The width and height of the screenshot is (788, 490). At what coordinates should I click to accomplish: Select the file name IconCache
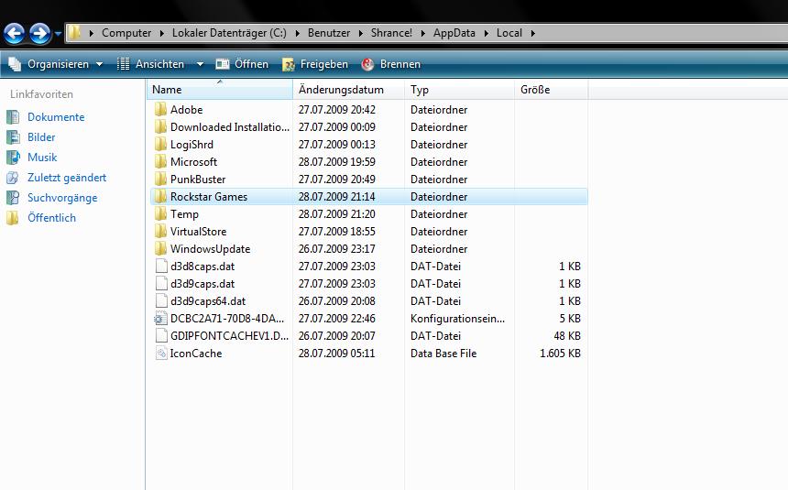pyautogui.click(x=196, y=354)
